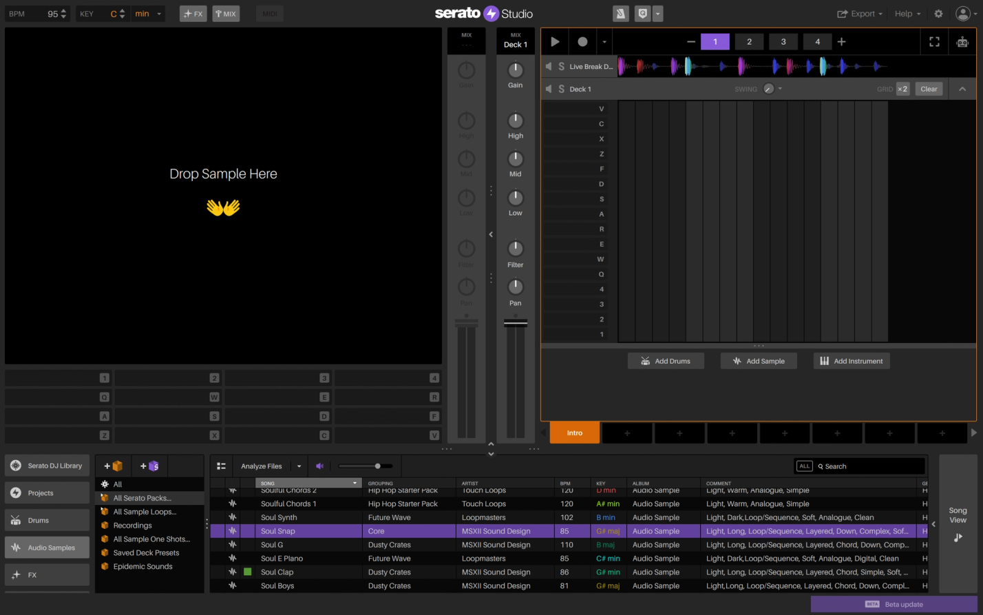983x615 pixels.
Task: Solo Deck 1 with its S toggle
Action: tap(561, 89)
